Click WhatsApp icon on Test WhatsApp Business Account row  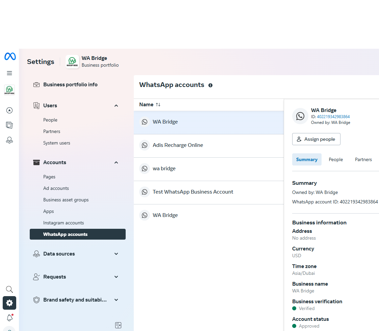pos(145,192)
